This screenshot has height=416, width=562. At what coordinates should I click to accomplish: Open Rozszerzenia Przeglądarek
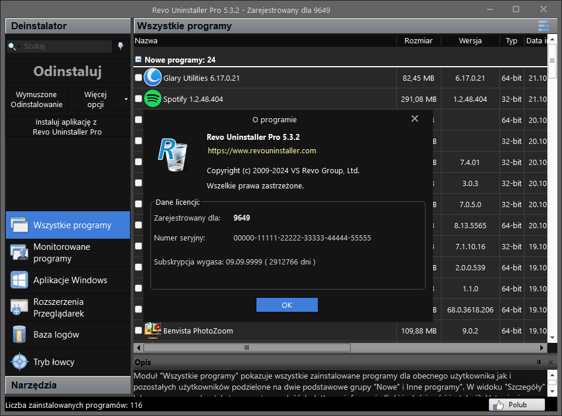(68, 307)
